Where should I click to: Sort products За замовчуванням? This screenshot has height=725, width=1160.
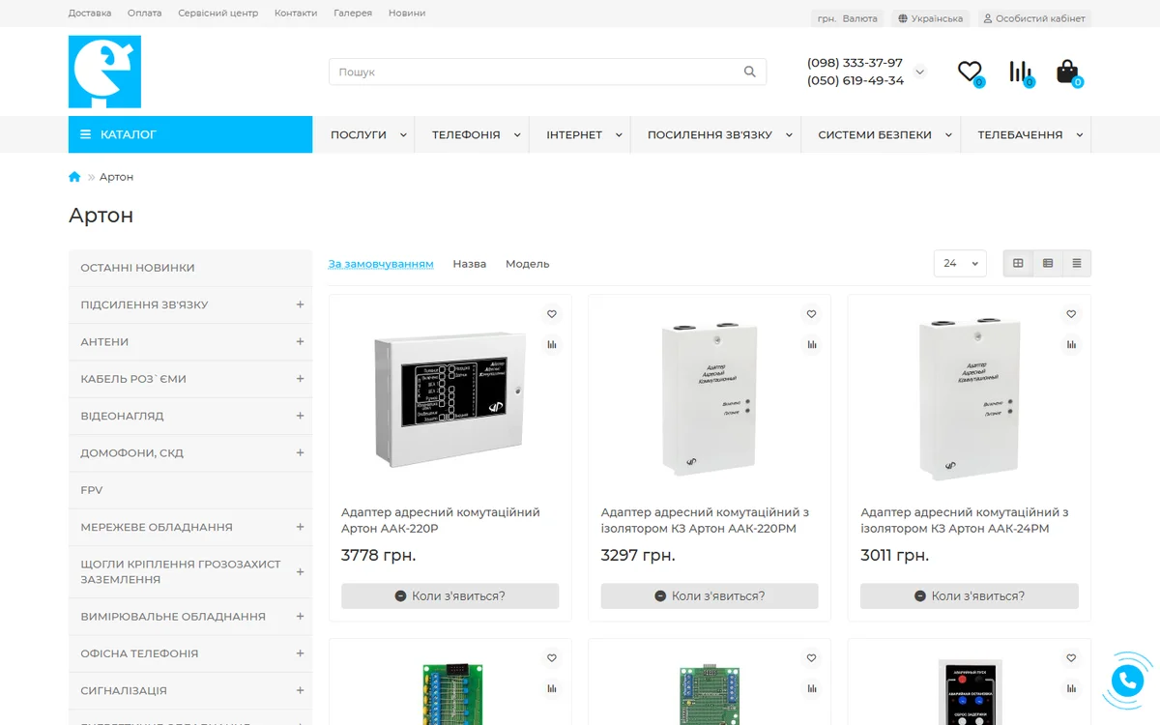point(381,264)
